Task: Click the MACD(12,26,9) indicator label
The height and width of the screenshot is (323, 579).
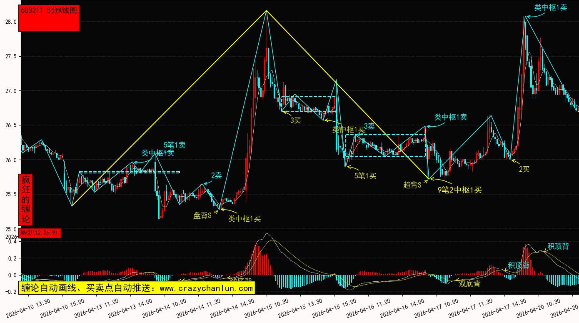Action: 40,233
